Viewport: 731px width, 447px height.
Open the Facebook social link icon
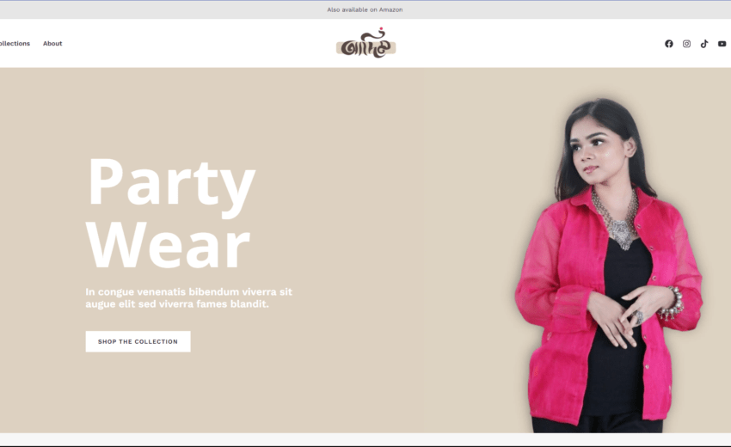(668, 43)
